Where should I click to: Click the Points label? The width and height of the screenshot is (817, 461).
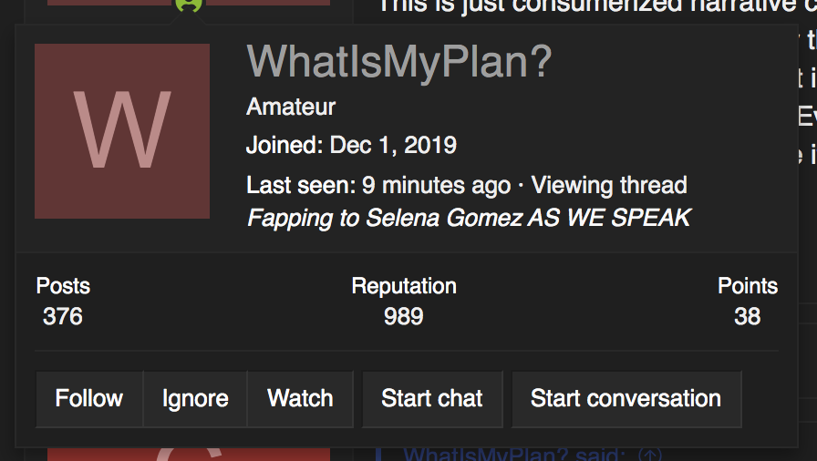click(748, 286)
